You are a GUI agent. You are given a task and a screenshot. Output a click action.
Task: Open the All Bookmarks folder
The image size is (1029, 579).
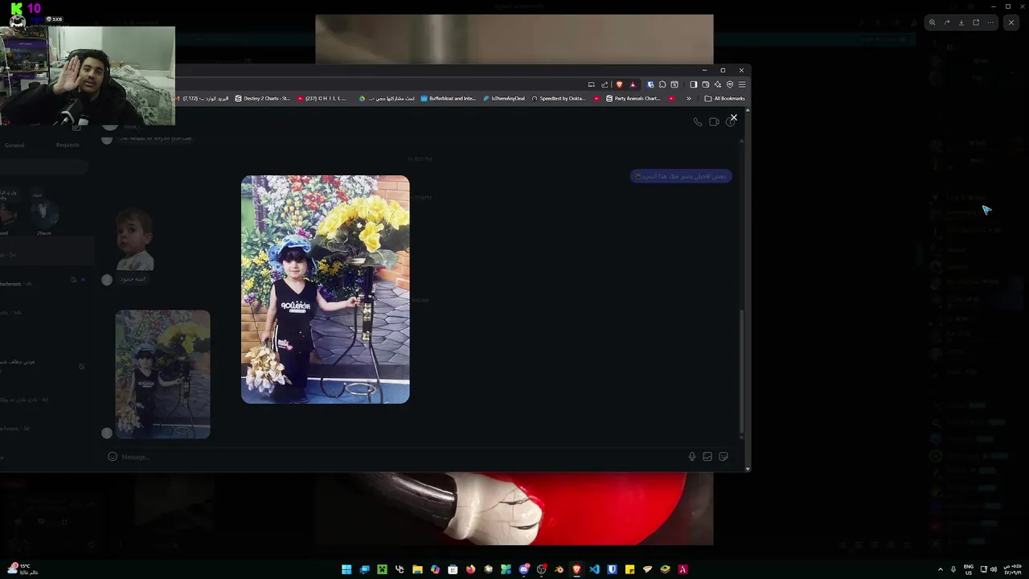(x=725, y=98)
